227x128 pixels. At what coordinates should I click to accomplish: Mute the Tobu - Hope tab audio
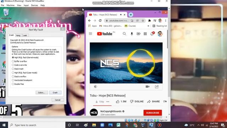coord(121,15)
